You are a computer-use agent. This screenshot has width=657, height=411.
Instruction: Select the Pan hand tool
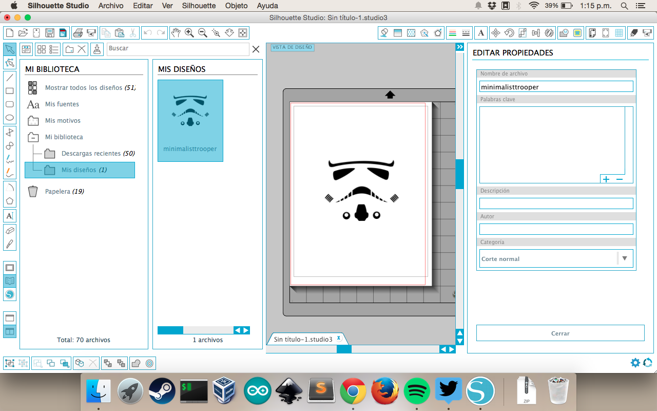[x=176, y=33]
